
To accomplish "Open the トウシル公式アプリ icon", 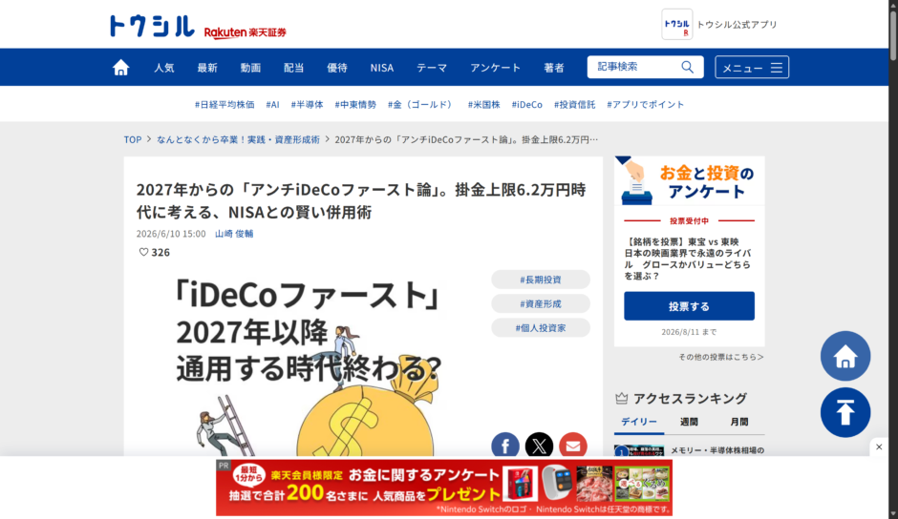I will (677, 24).
